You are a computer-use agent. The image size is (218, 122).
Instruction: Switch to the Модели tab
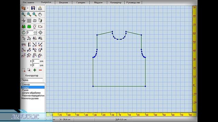click(x=98, y=2)
